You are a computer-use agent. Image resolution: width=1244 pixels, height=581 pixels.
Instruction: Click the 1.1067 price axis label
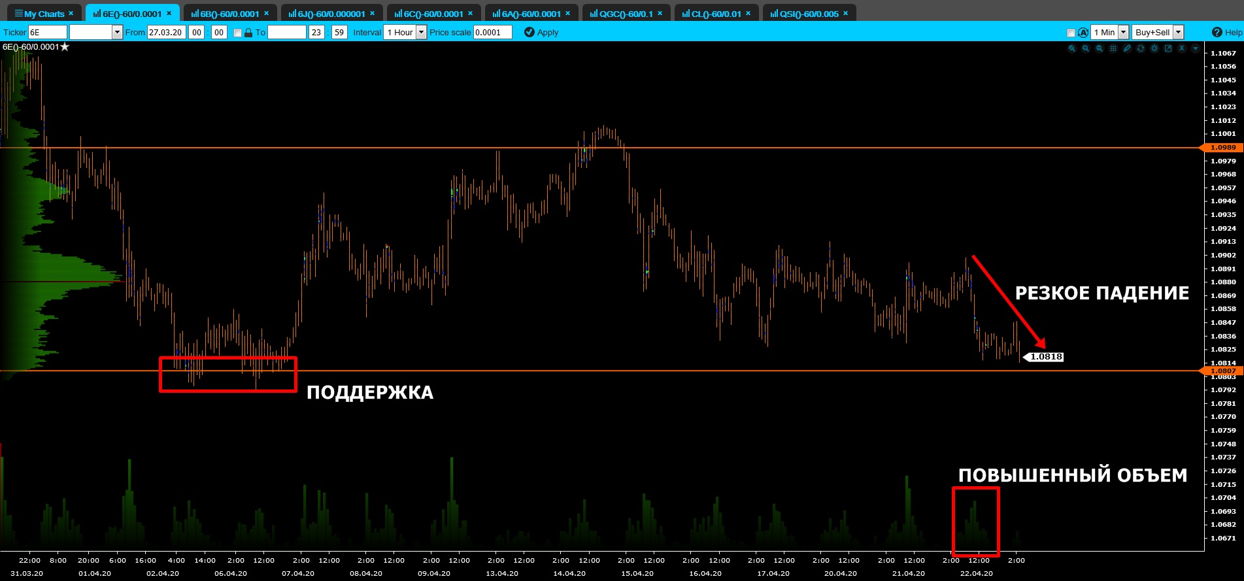tap(1223, 54)
